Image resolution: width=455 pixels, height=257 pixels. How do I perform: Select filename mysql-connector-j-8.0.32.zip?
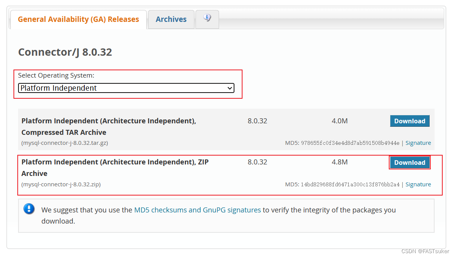pyautogui.click(x=61, y=184)
